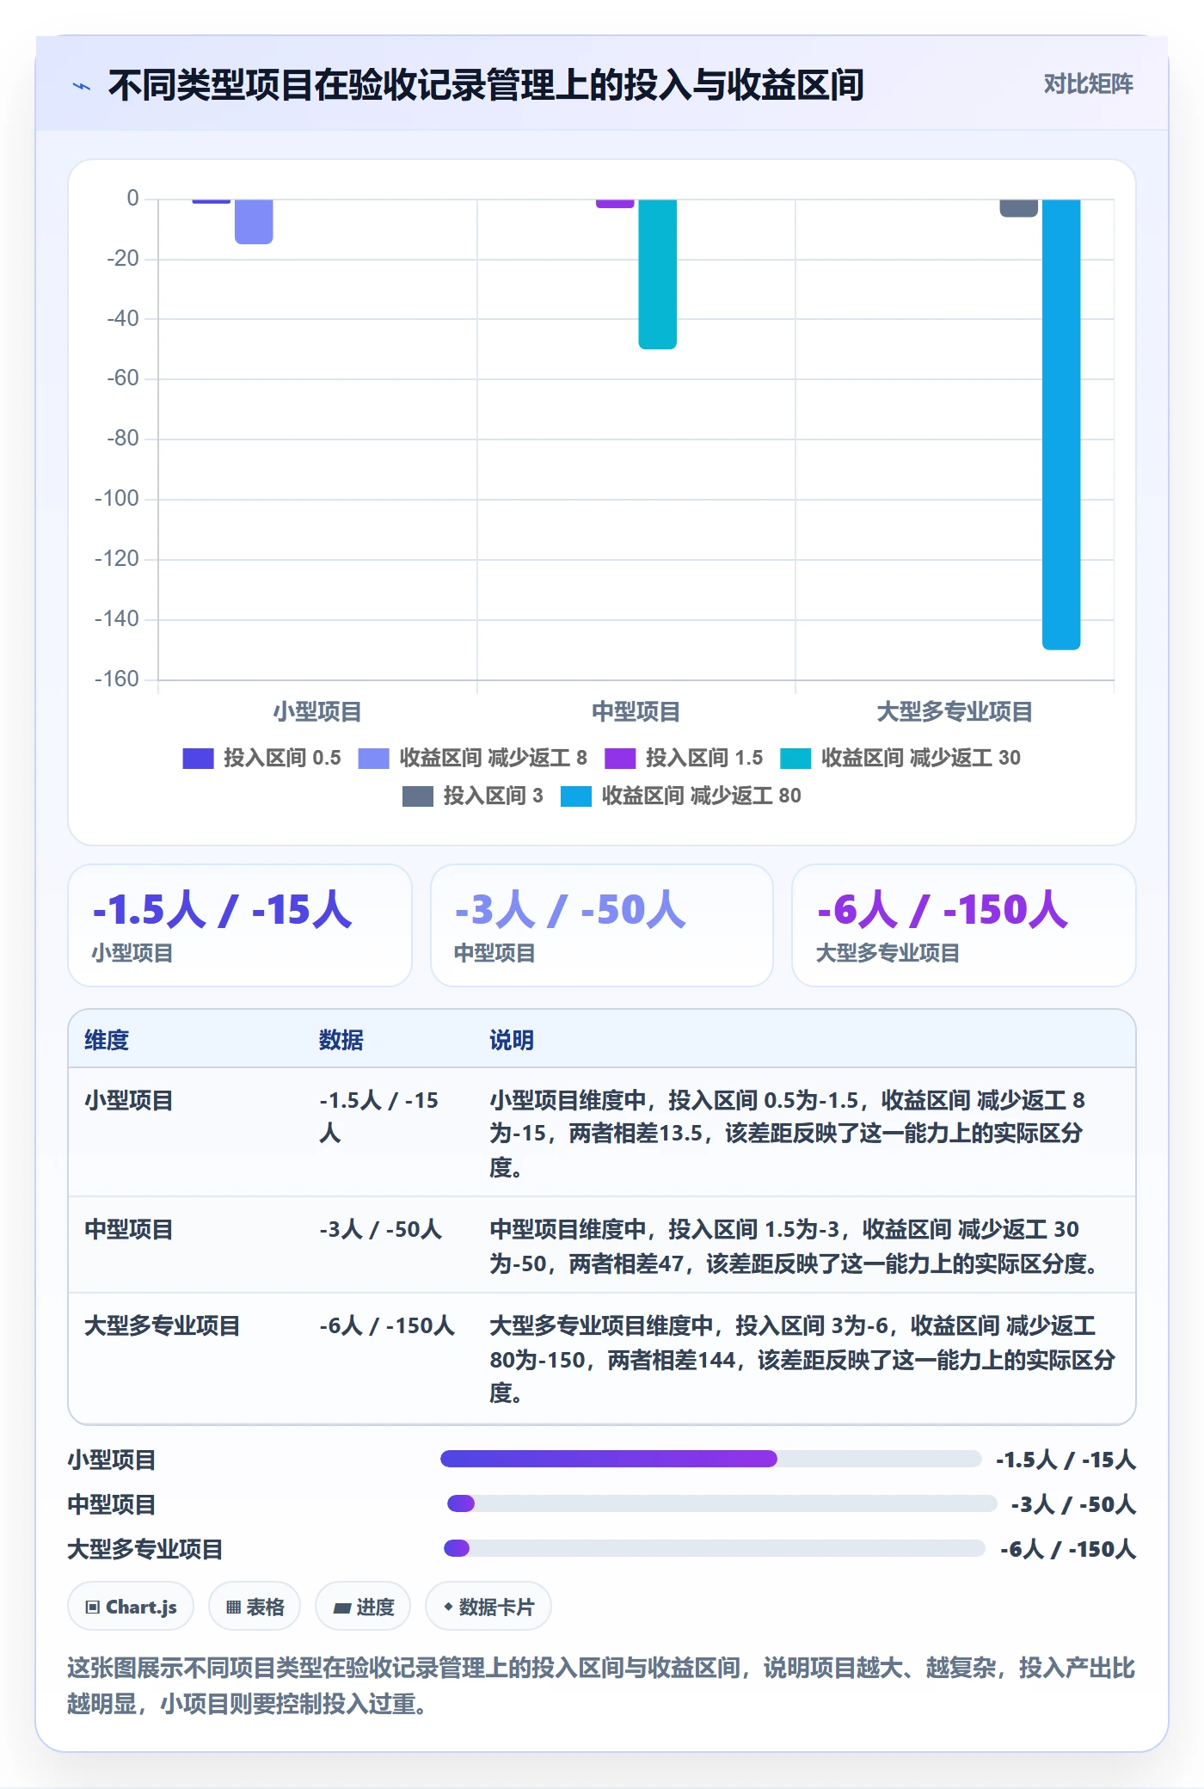The height and width of the screenshot is (1789, 1204).
Task: Toggle legend swatch 投入区间 3
Action: tap(418, 796)
